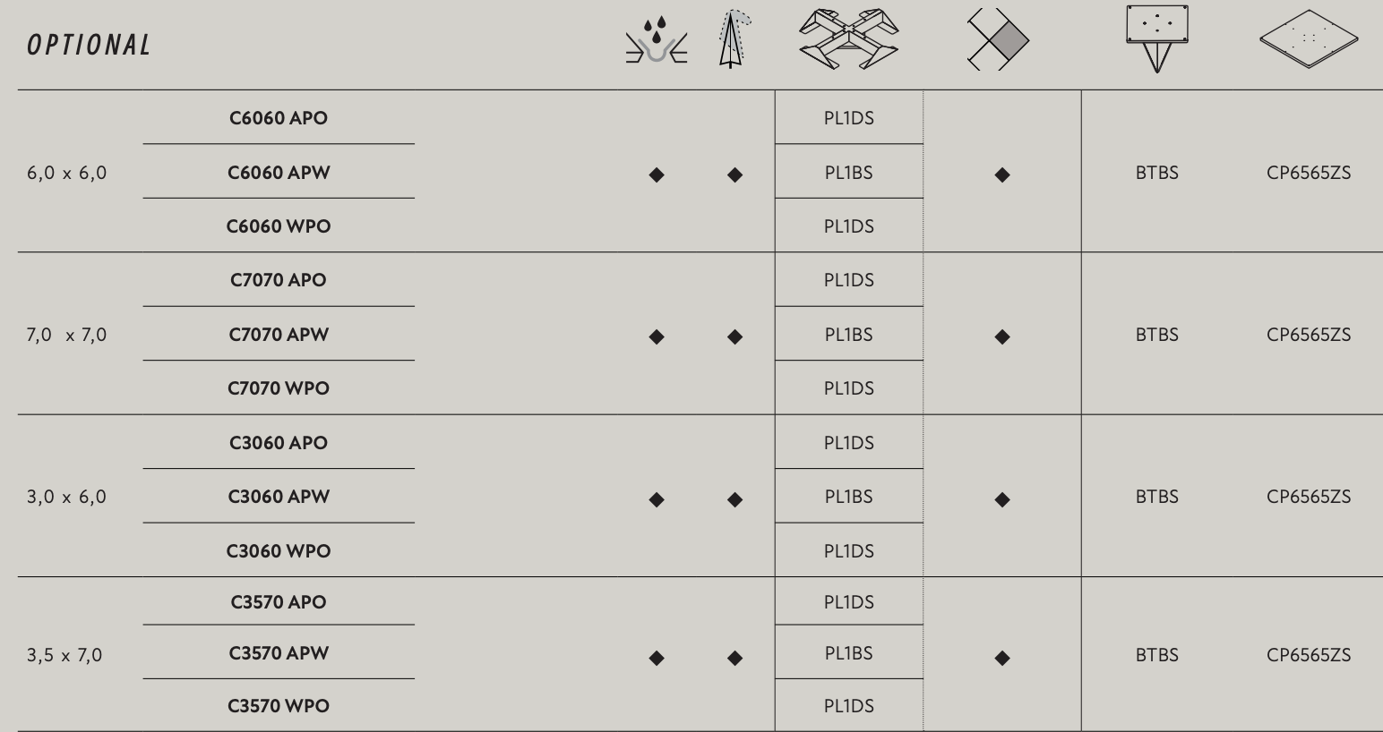Image resolution: width=1383 pixels, height=732 pixels.
Task: Click the gutter diamond marker in the 6,0 x 6,0 row
Action: pyautogui.click(x=657, y=174)
